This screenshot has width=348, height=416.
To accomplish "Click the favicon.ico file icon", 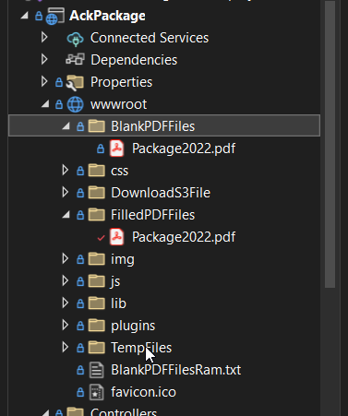I will click(97, 392).
